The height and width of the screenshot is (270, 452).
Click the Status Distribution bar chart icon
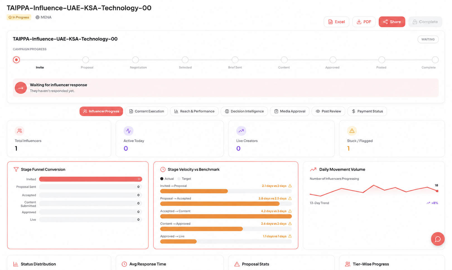point(16,264)
